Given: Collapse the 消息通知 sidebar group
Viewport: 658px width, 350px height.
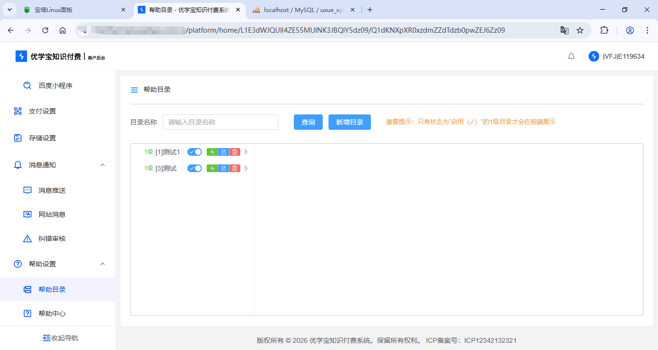Looking at the screenshot, I should pos(102,165).
